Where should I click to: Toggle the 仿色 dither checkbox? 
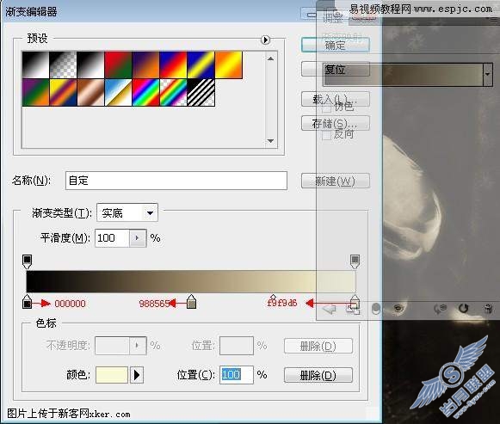(326, 108)
